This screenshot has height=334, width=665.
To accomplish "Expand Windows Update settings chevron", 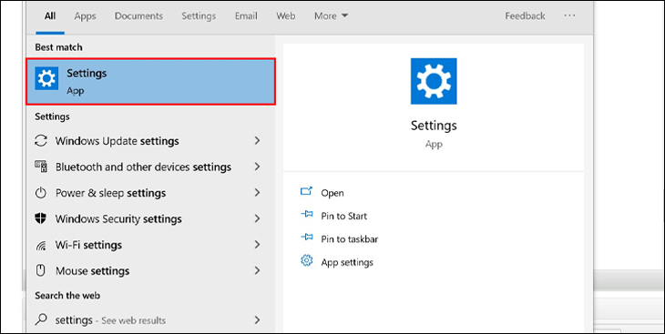I will pos(257,141).
